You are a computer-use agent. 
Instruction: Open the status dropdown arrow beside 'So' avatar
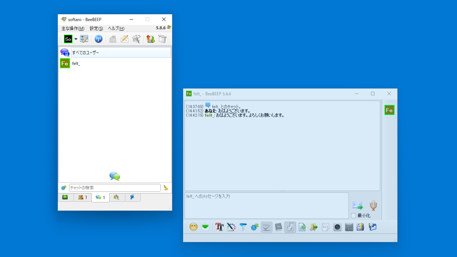pyautogui.click(x=76, y=39)
